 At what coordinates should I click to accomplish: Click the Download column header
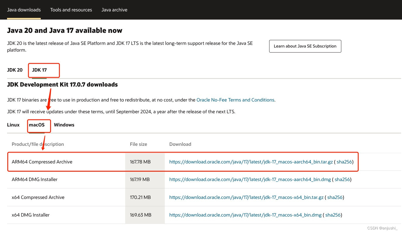click(180, 144)
